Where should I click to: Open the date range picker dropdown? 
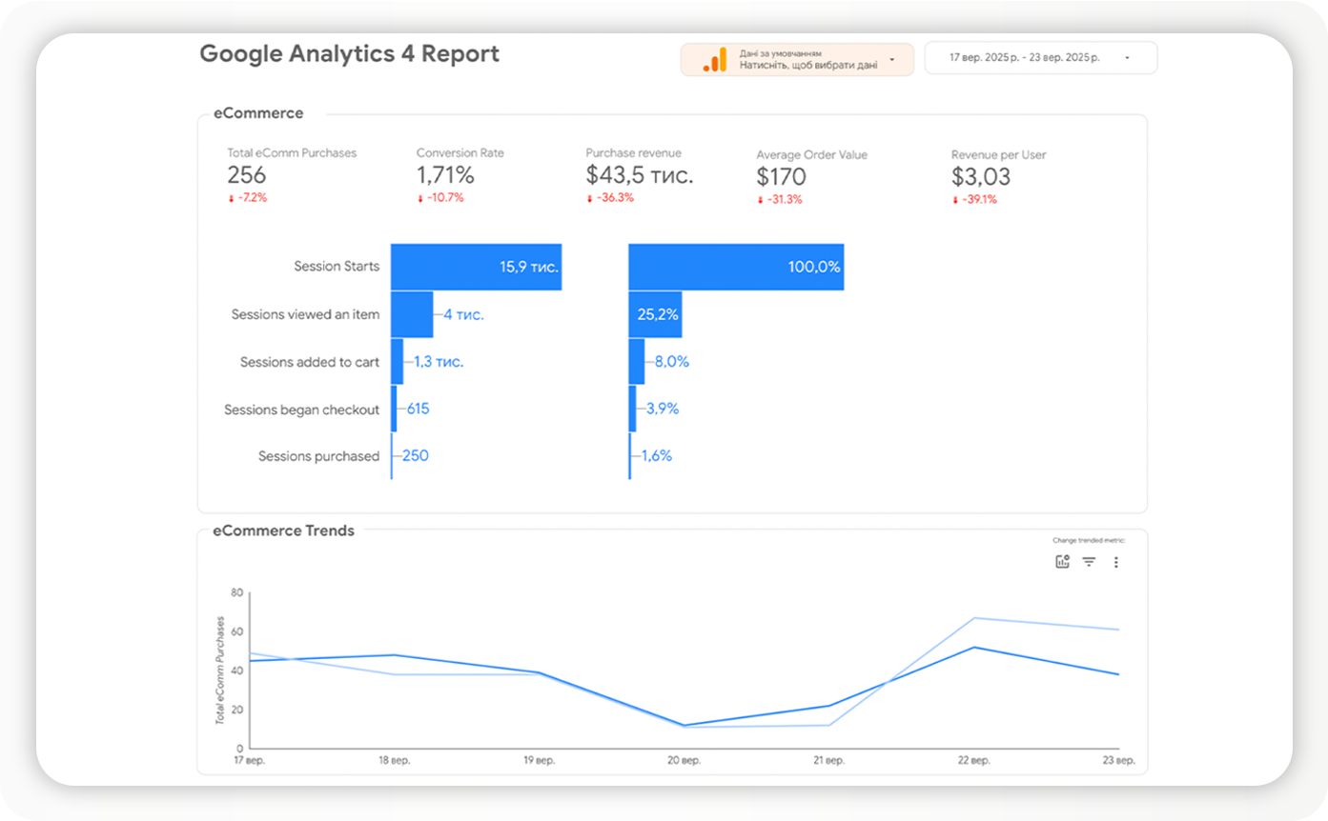(x=1127, y=58)
